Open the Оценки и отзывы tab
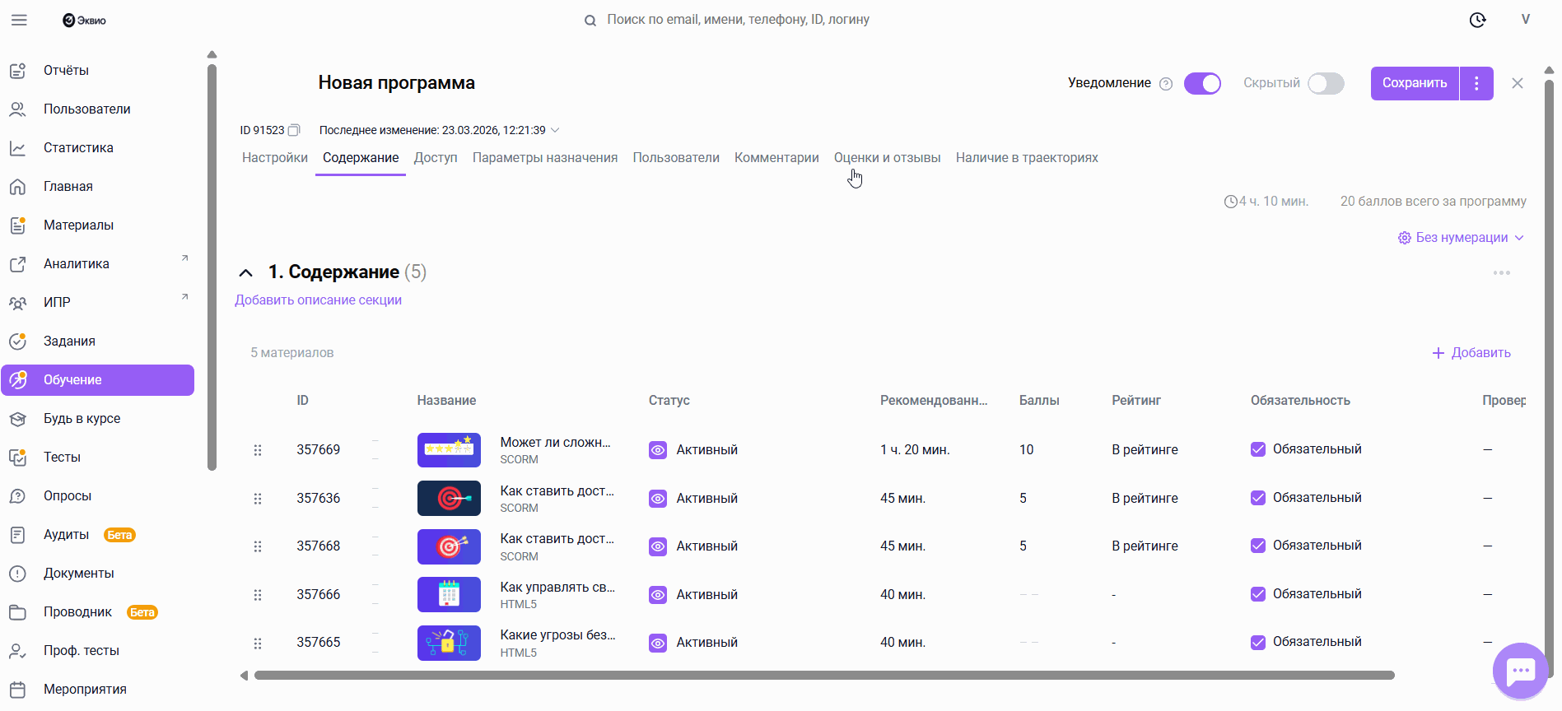The width and height of the screenshot is (1562, 711). tap(887, 158)
